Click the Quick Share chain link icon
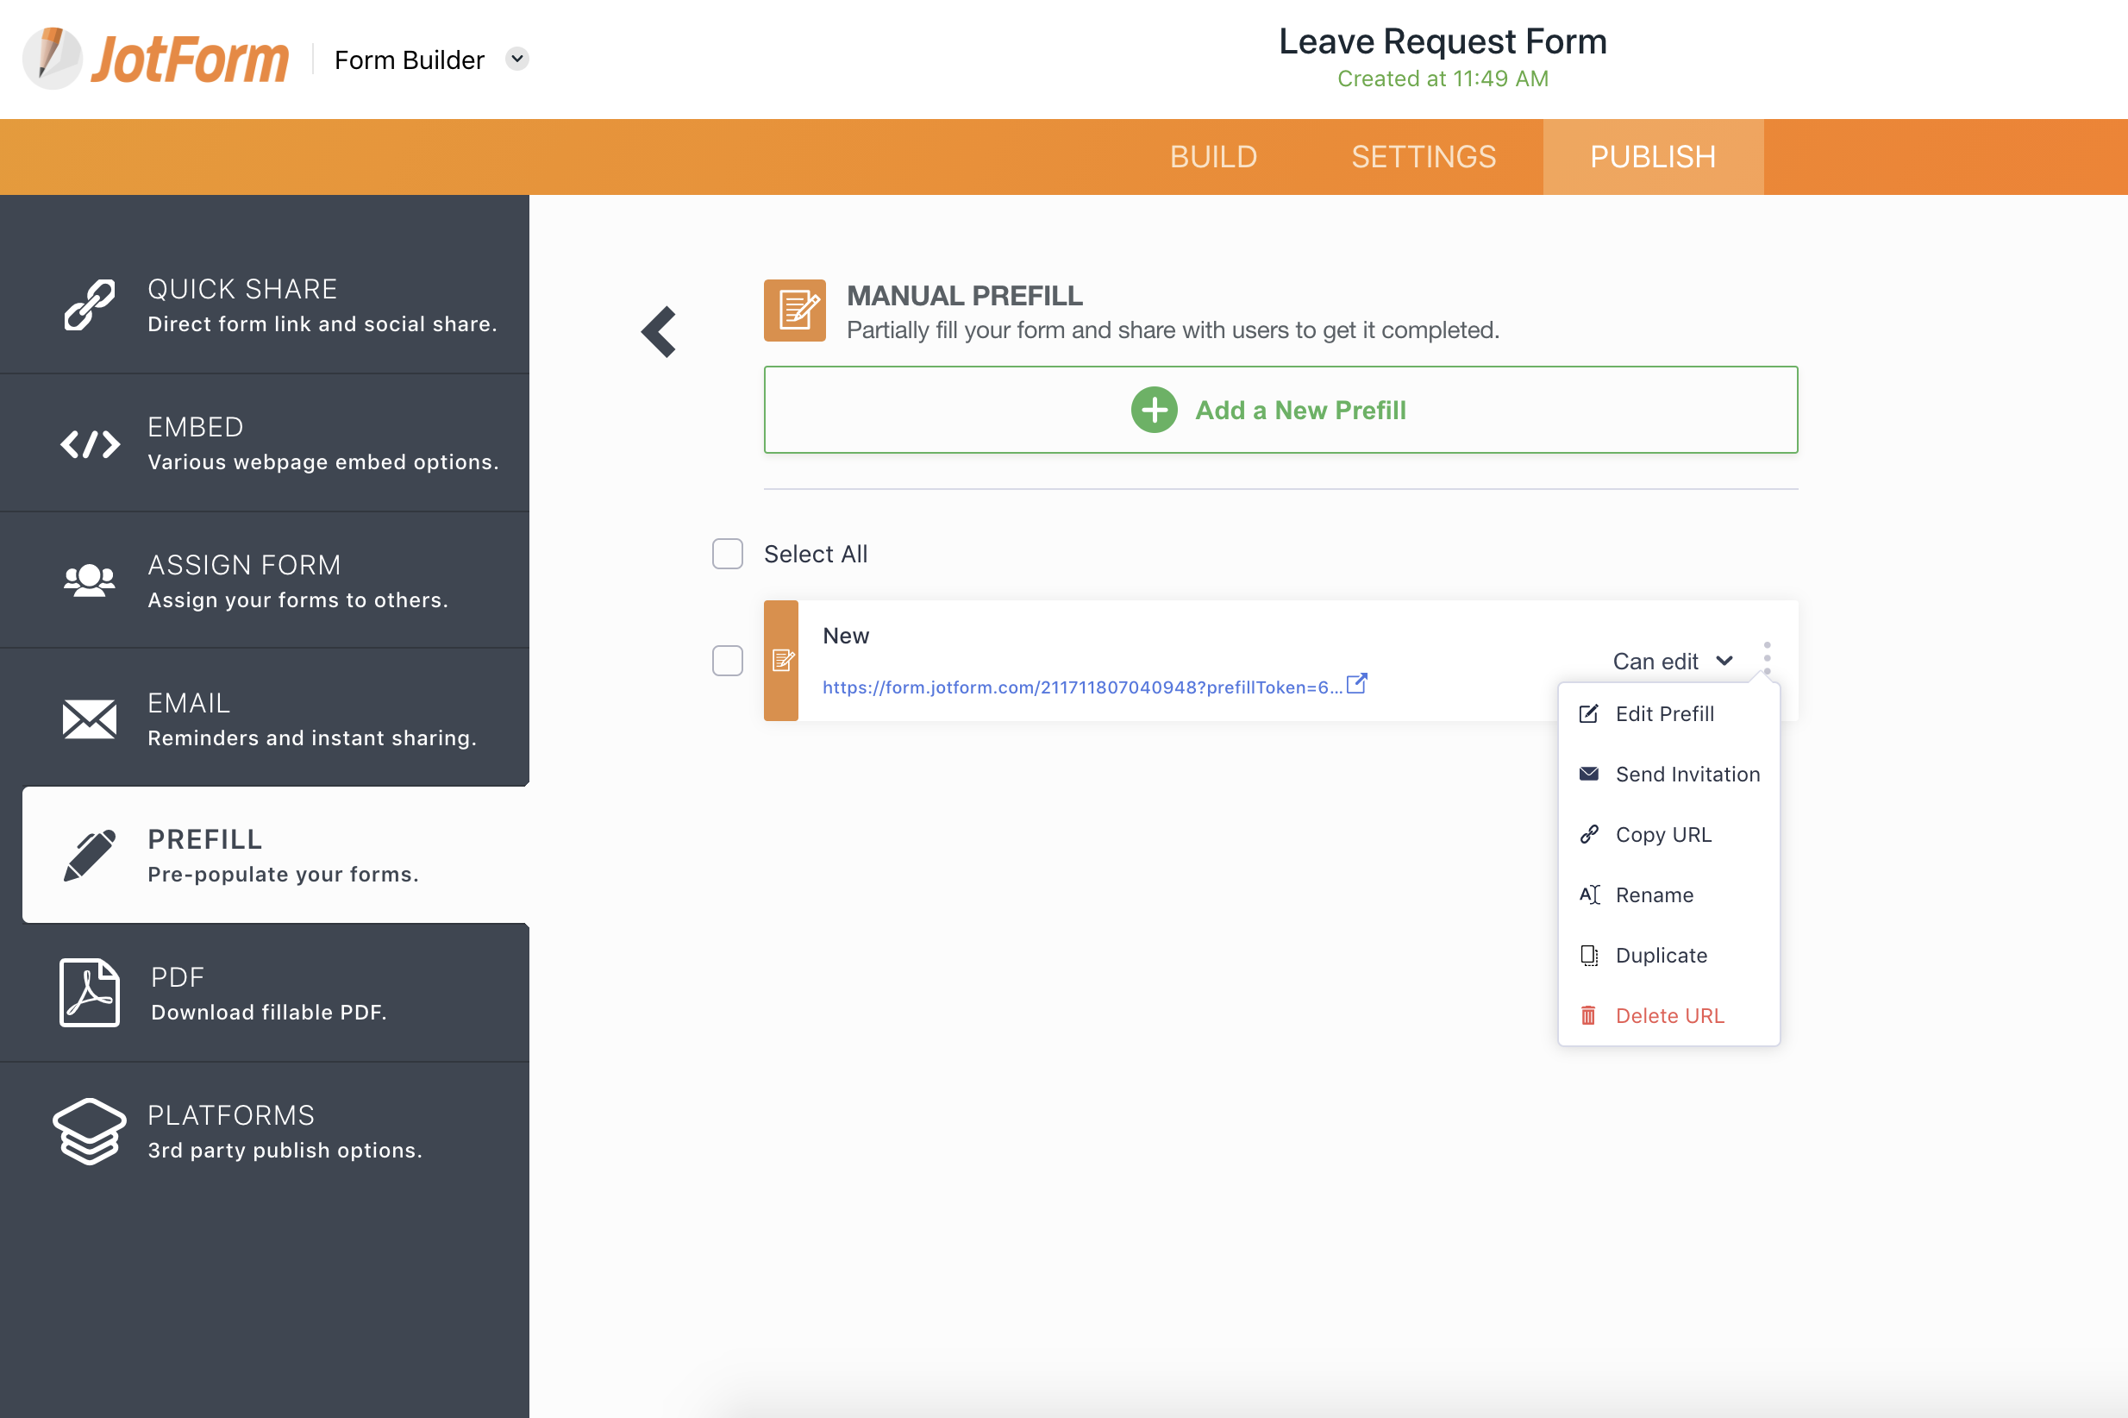The height and width of the screenshot is (1418, 2128). click(89, 304)
